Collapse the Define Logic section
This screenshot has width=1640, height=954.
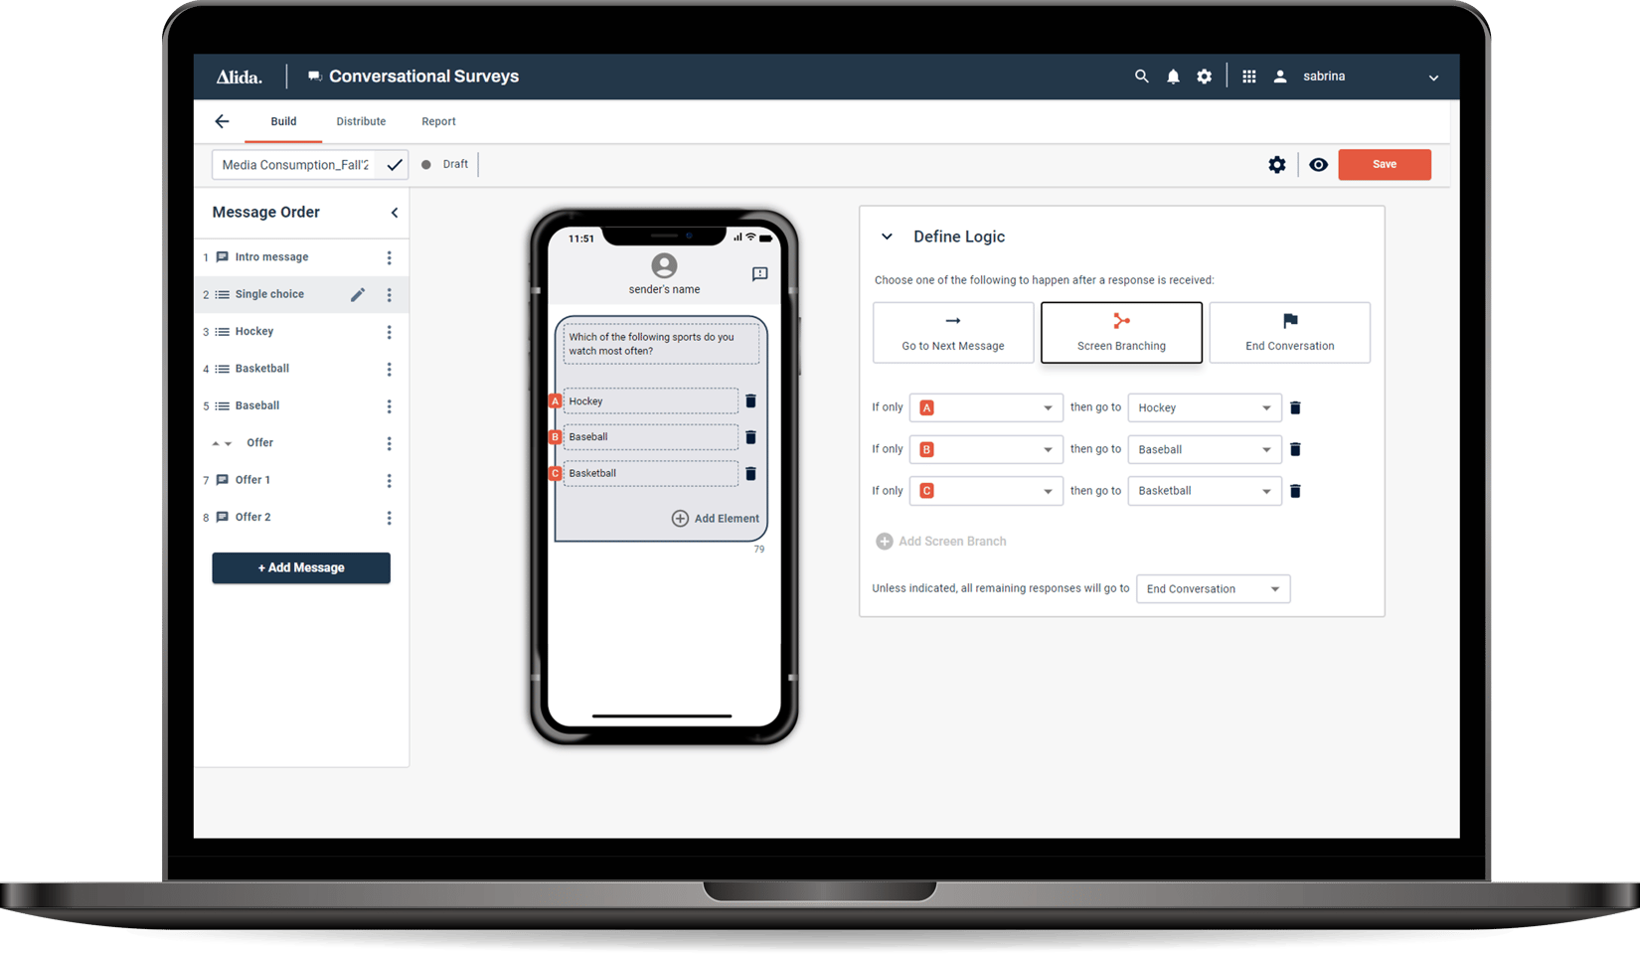[x=887, y=237]
